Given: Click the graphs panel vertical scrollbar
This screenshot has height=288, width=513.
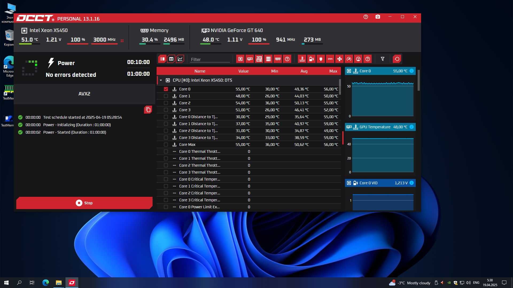Looking at the screenshot, I should click(418, 80).
